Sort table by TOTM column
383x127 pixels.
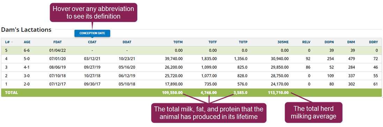point(178,42)
